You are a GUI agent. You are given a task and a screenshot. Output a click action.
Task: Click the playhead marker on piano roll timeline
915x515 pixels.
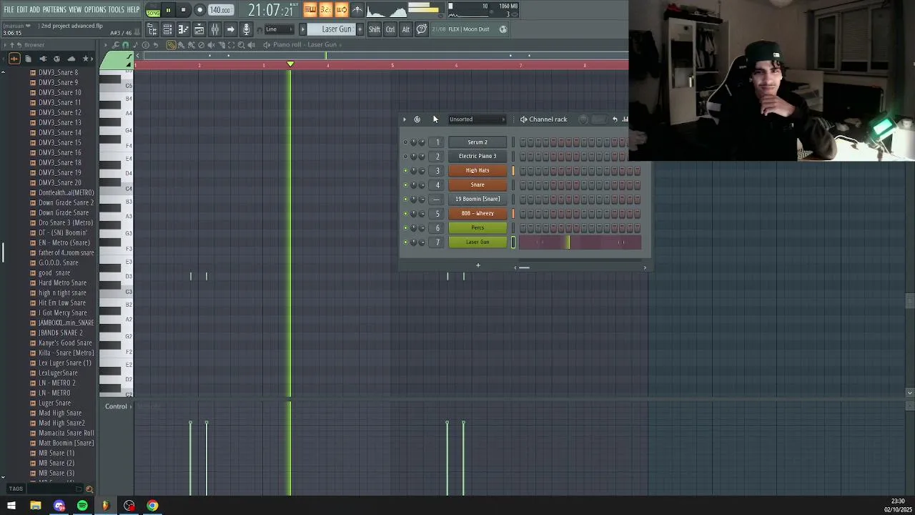(290, 64)
